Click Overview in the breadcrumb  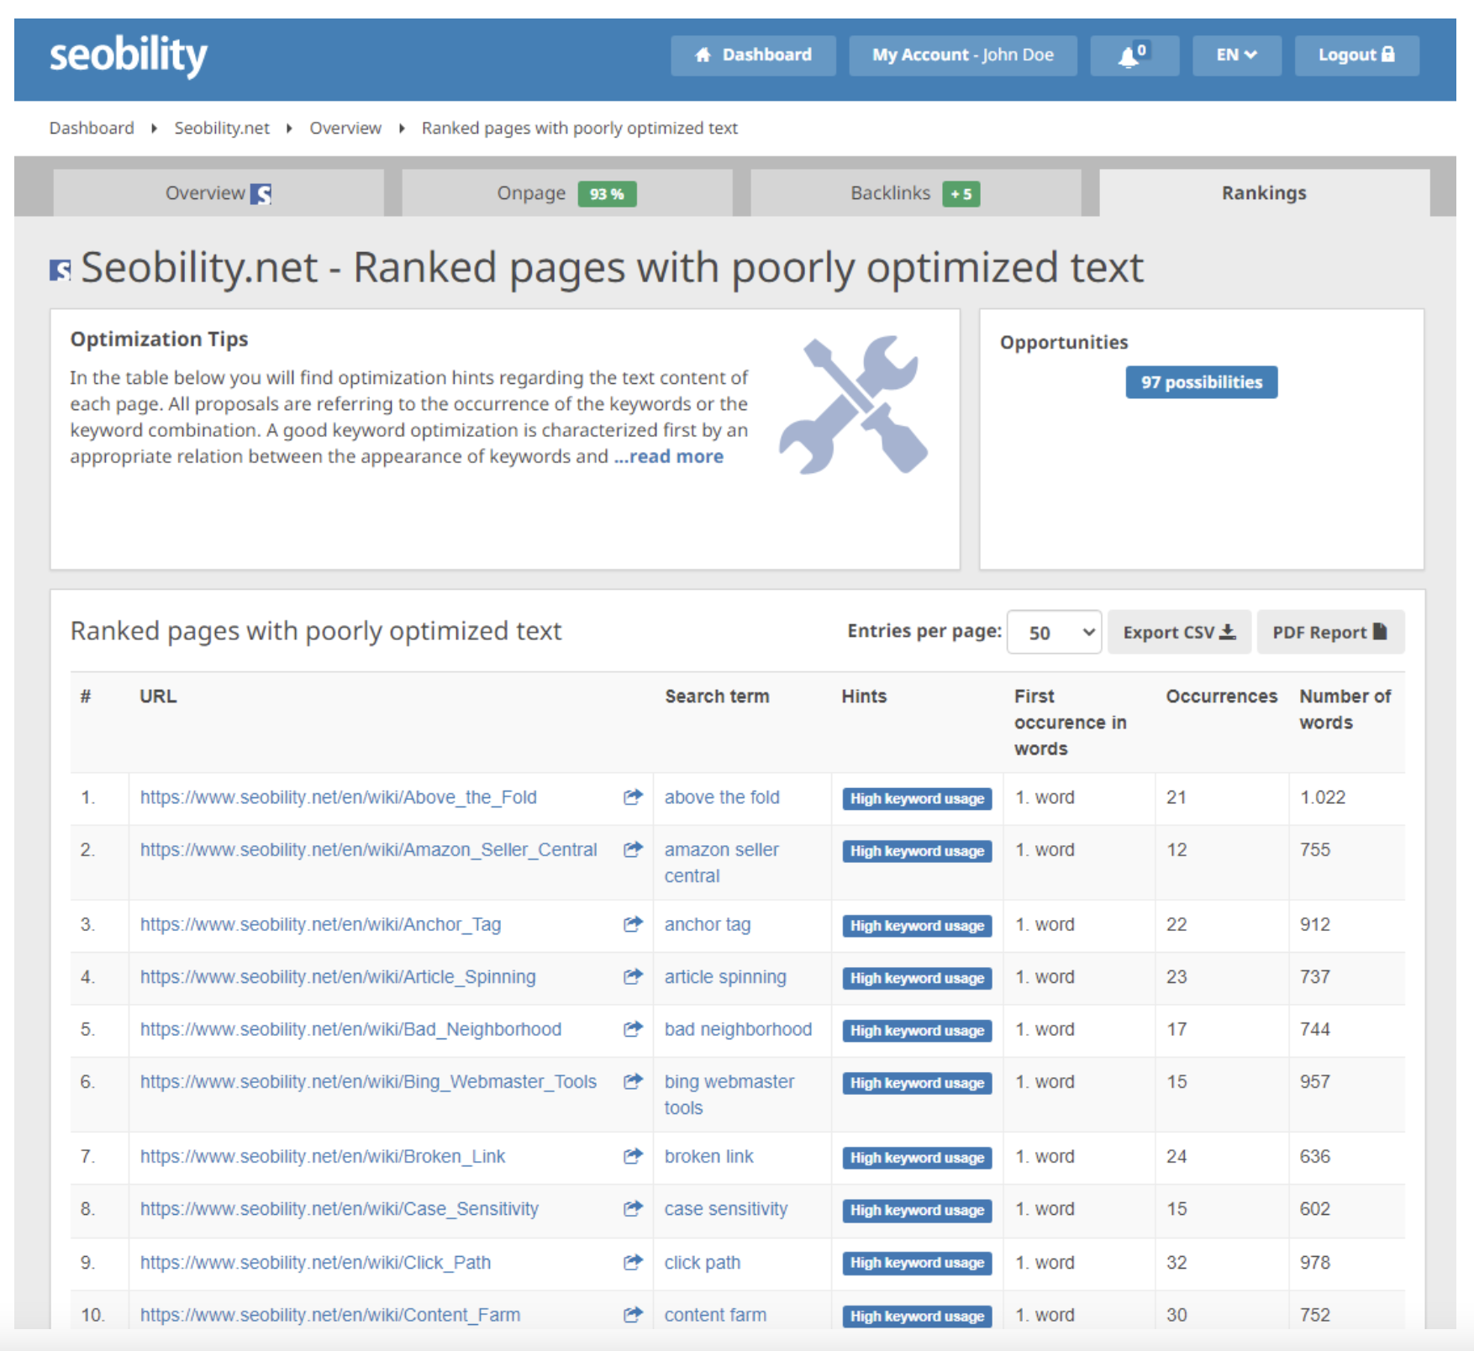point(345,128)
